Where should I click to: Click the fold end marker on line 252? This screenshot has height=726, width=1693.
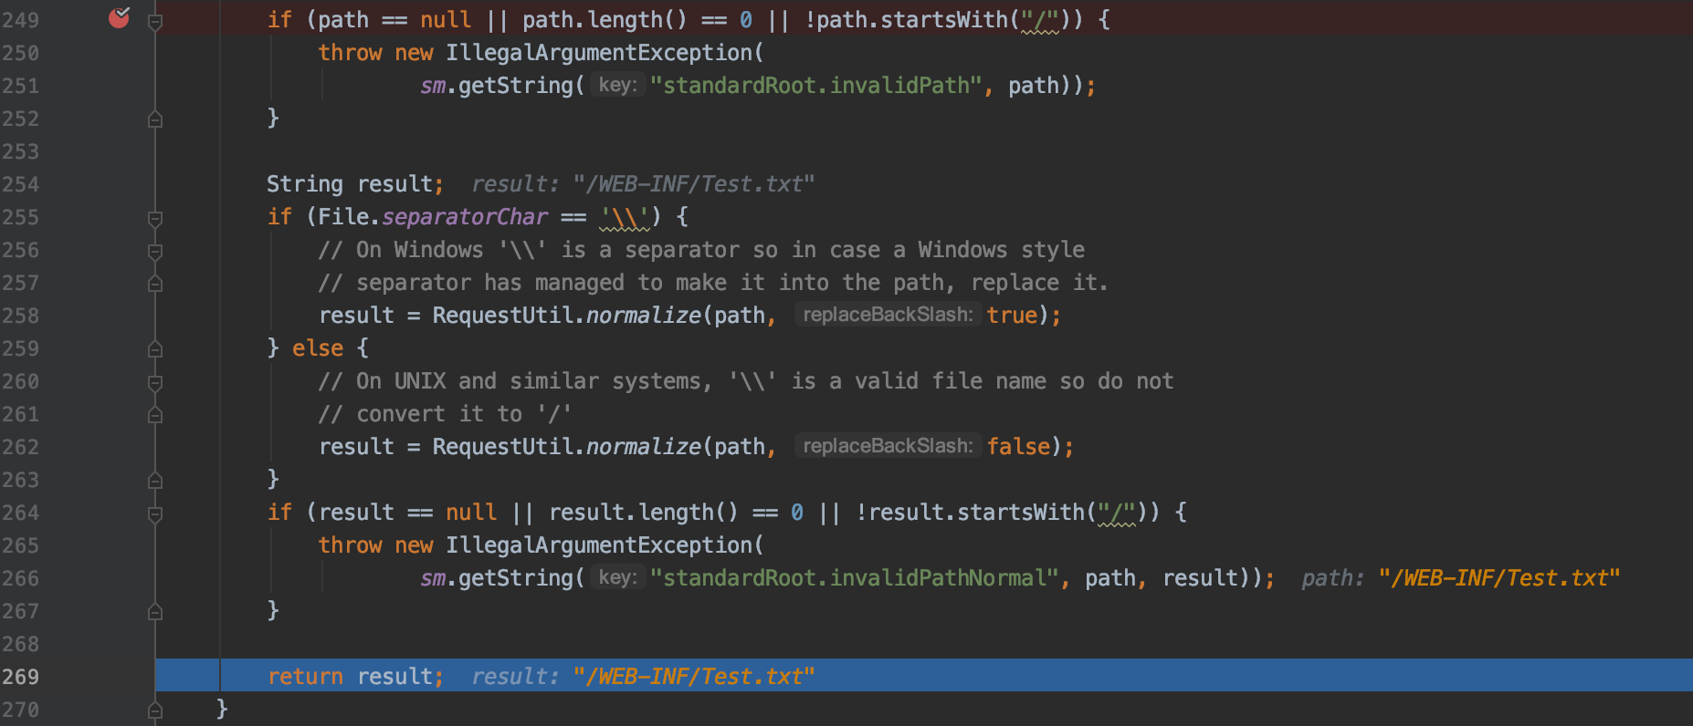(155, 119)
